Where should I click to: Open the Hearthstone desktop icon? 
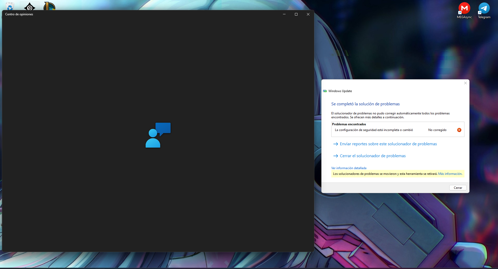30,6
